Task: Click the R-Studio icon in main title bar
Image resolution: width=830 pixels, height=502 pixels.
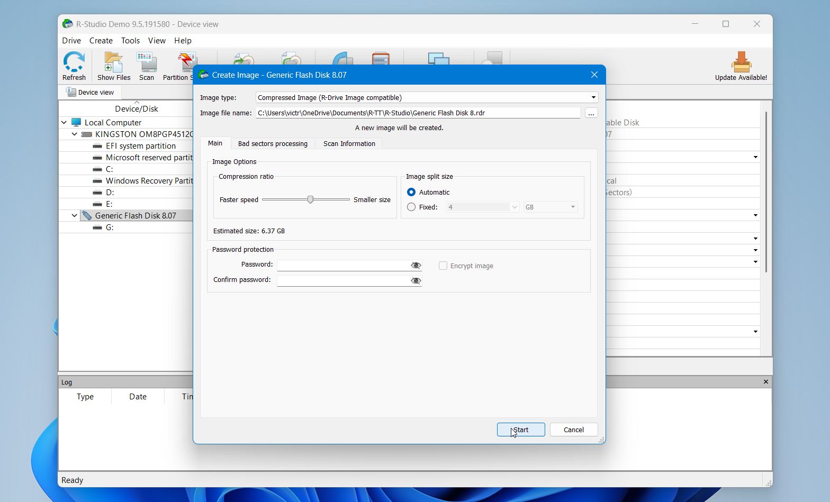Action: click(x=67, y=24)
